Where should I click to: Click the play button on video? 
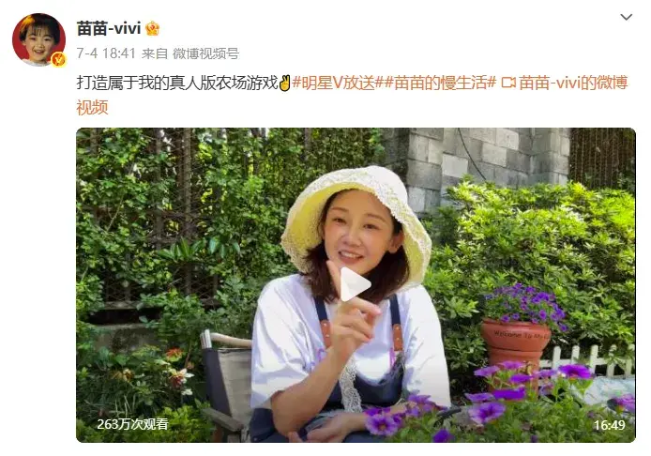tap(356, 284)
